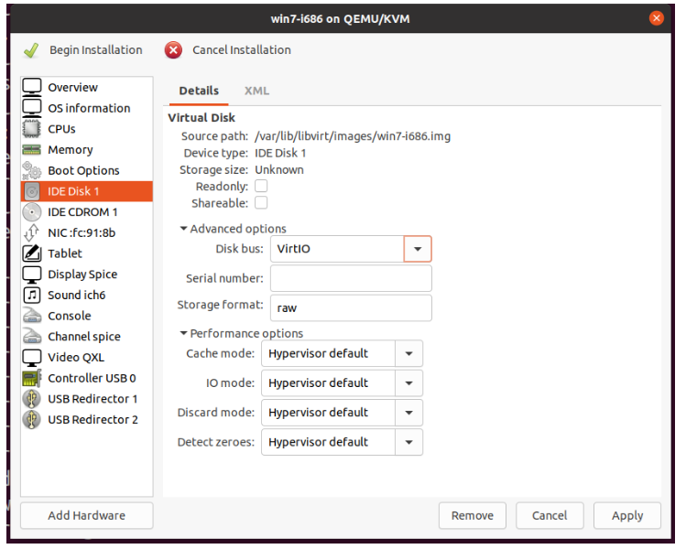The height and width of the screenshot is (549, 686).
Task: Select the OS information monitor icon
Action: point(32,108)
